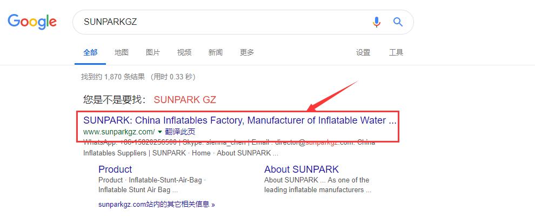Click the 翻译此页 translate link

pos(180,132)
